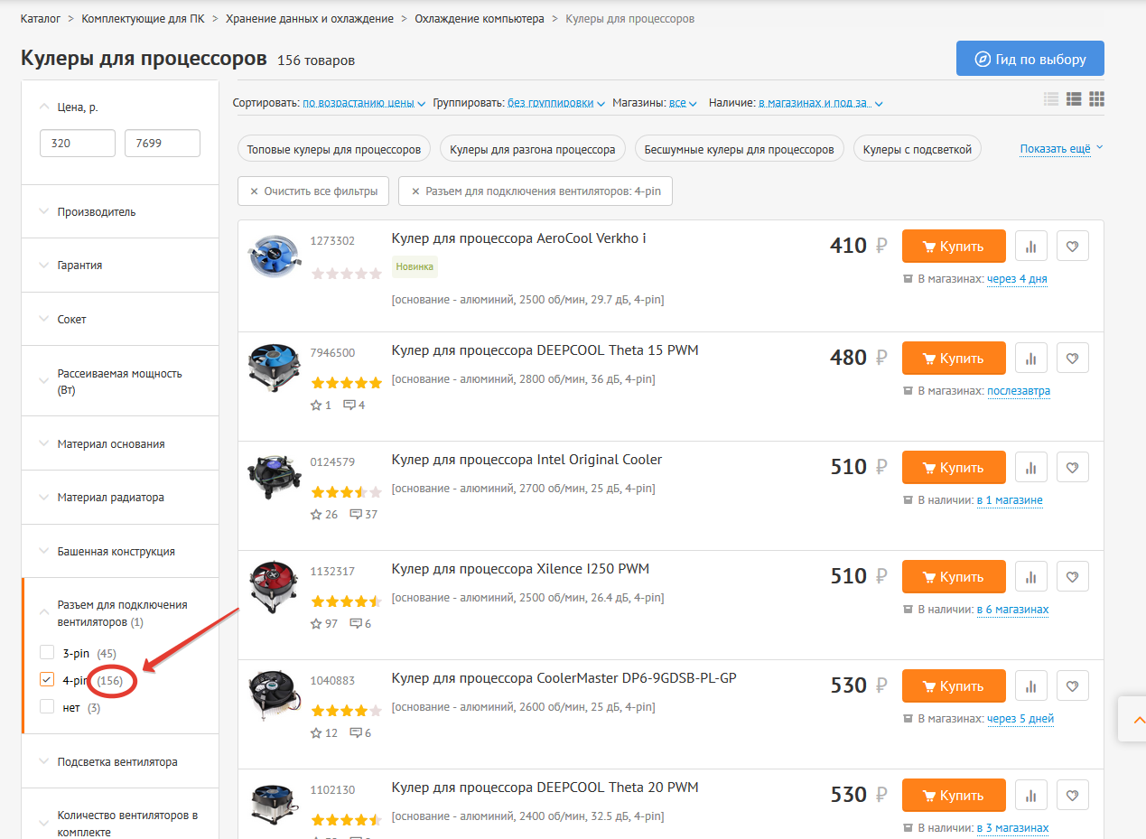Viewport: 1146px width, 839px height.
Task: Switch to tile grid view icon
Action: [x=1097, y=98]
